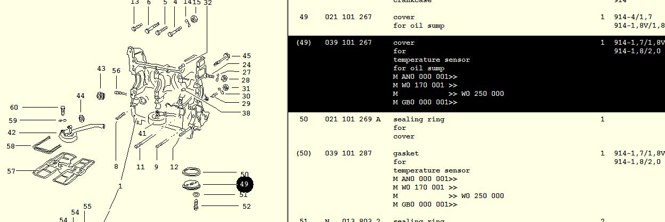This screenshot has width=665, height=222.
Task: Open part number 021 101 267 entry
Action: click(x=348, y=17)
